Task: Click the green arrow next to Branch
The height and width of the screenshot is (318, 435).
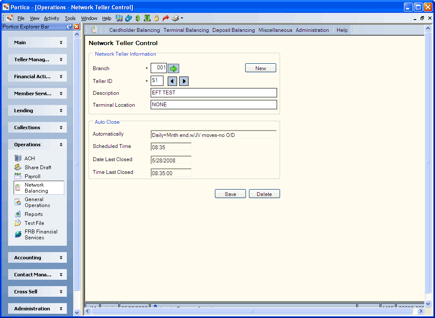Action: (x=173, y=68)
